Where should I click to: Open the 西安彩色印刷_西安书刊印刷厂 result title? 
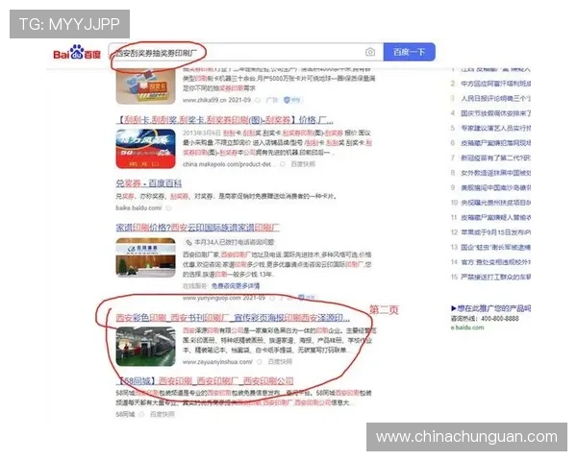click(x=233, y=317)
